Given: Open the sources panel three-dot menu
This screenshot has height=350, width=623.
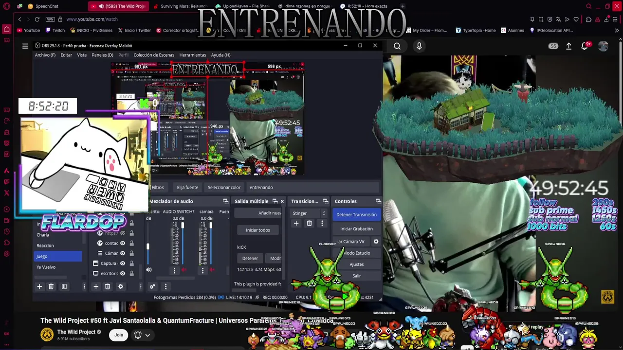Looking at the screenshot, I should (141, 286).
